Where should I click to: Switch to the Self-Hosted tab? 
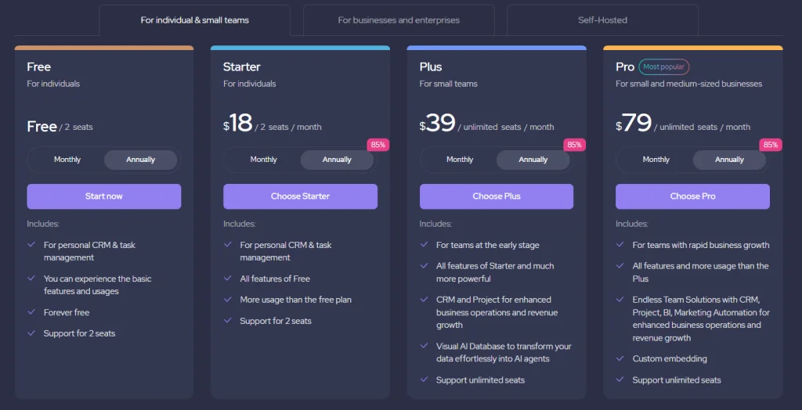pos(602,20)
